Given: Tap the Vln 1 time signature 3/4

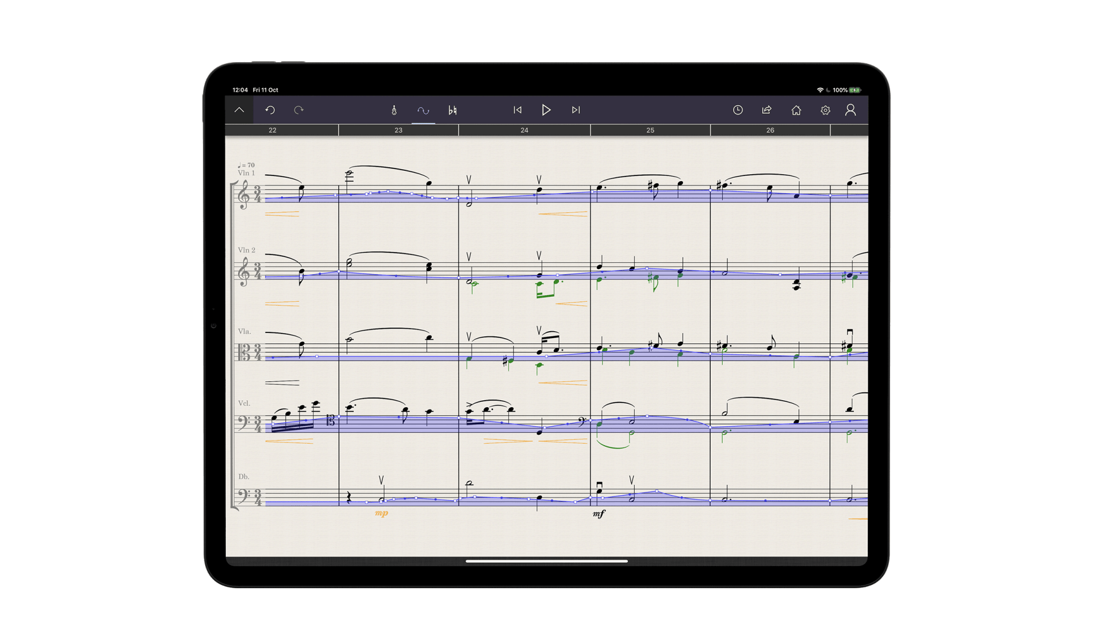Looking at the screenshot, I should pos(257,194).
